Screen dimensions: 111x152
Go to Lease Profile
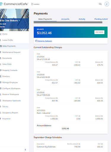8,40
